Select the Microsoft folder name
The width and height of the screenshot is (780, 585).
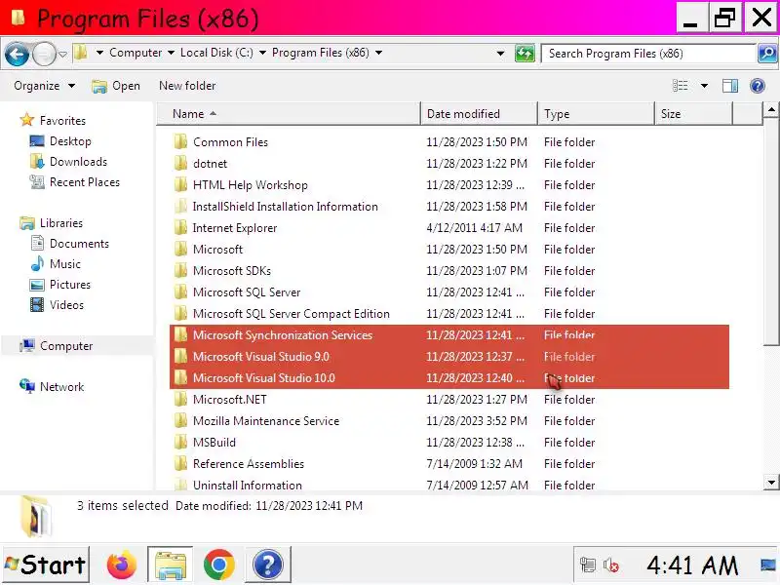[x=217, y=250]
